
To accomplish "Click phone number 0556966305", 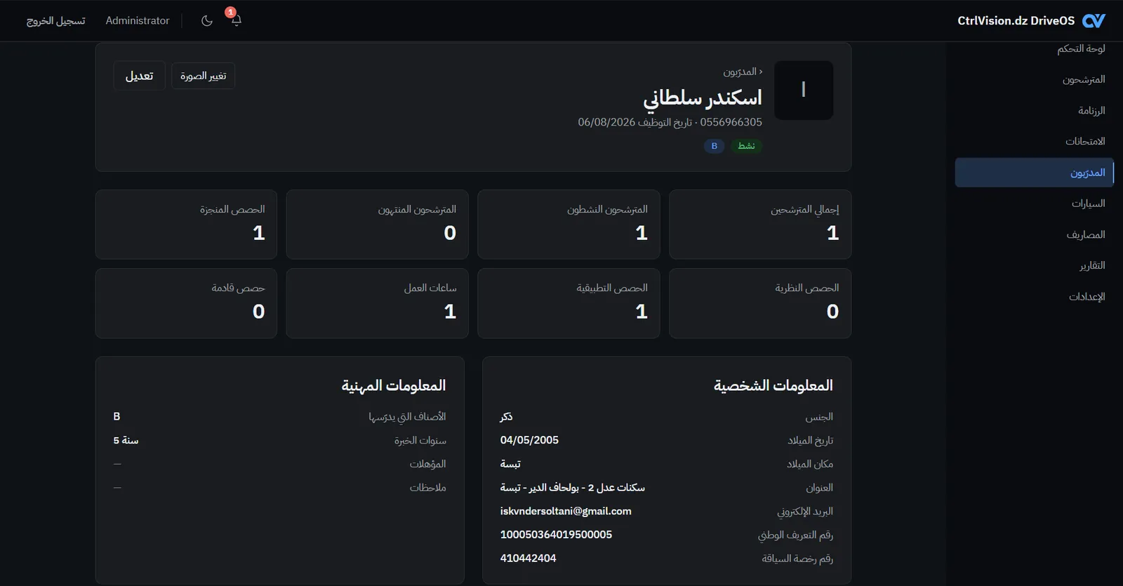I will 731,122.
